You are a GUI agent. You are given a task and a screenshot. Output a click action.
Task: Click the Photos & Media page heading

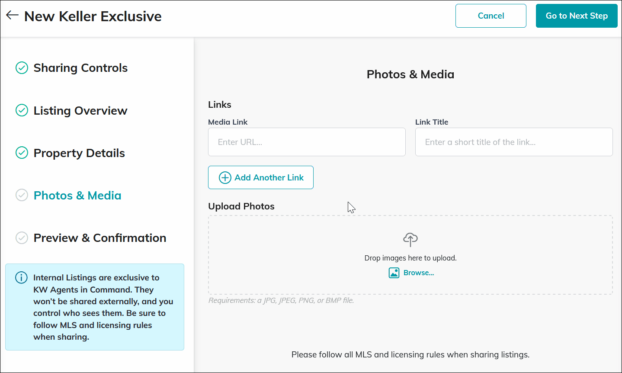tap(410, 74)
